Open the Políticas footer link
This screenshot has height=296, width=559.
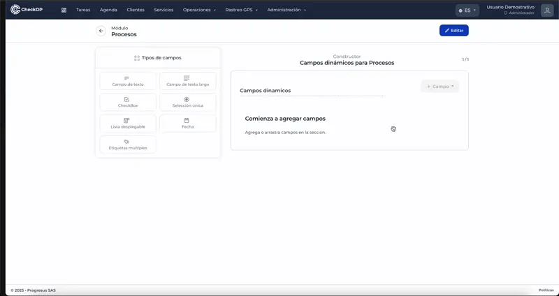[x=546, y=290]
